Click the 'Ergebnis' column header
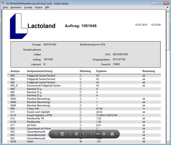Image resolution: width=171 pixels, height=145 pixels. (x=101, y=71)
